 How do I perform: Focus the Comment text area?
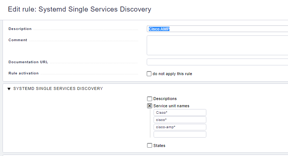pyautogui.click(x=217, y=45)
